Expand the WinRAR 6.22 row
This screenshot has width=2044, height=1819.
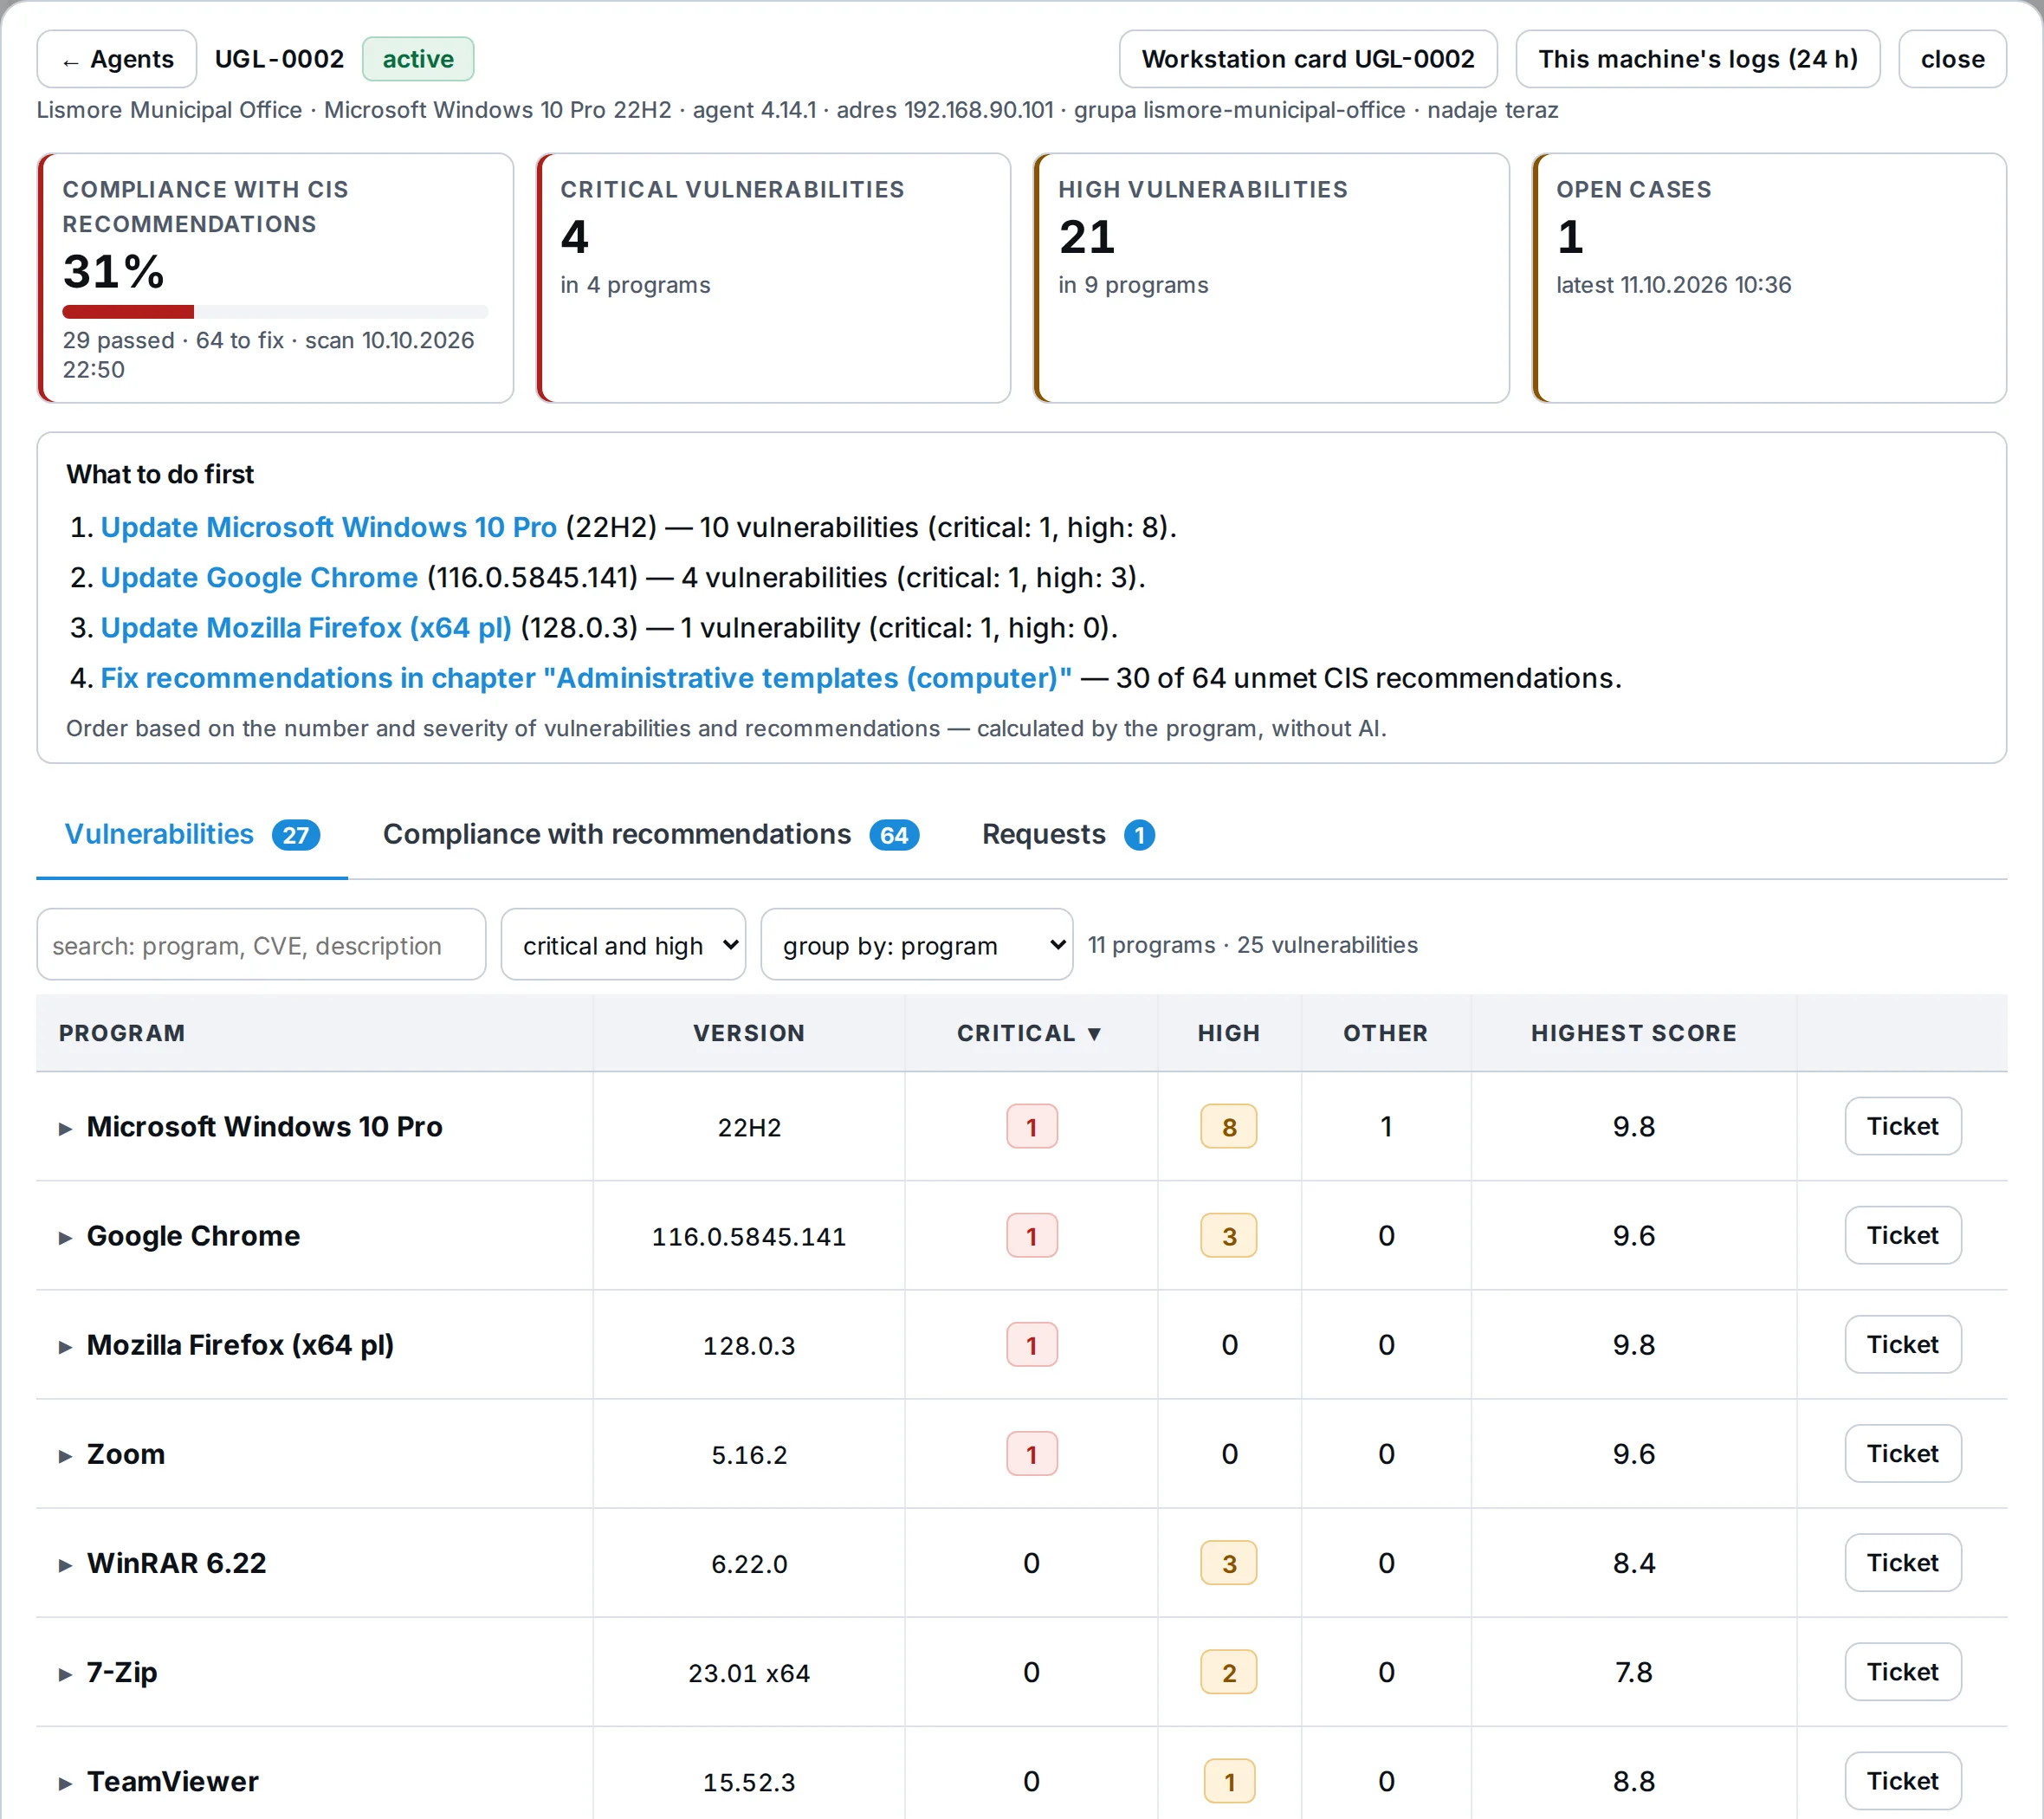tap(65, 1564)
